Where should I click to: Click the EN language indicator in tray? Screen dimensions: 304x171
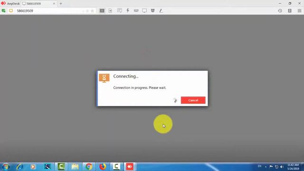pos(259,166)
